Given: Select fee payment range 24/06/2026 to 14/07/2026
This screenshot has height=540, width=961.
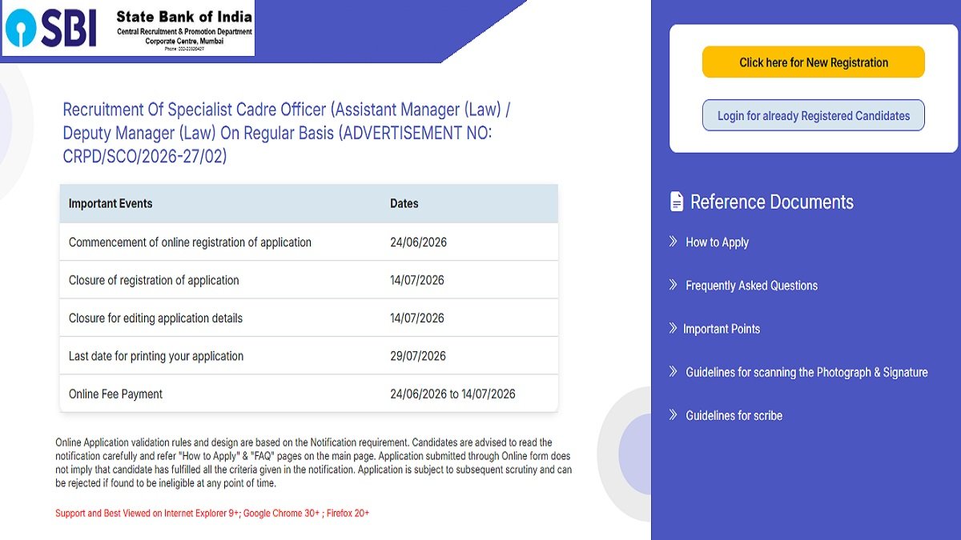Looking at the screenshot, I should [x=452, y=394].
